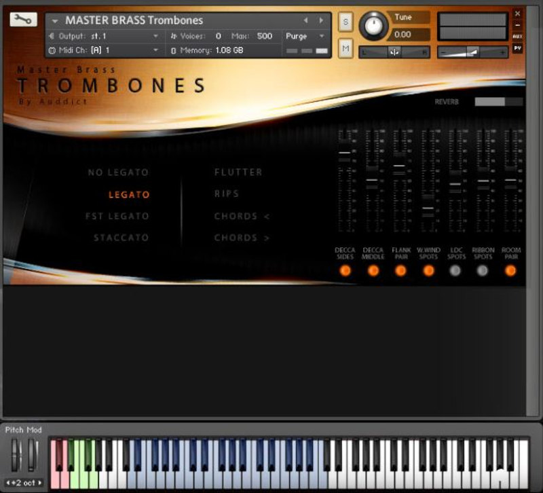
Task: Enable the RIBBON SPOTS mic button
Action: (x=483, y=270)
